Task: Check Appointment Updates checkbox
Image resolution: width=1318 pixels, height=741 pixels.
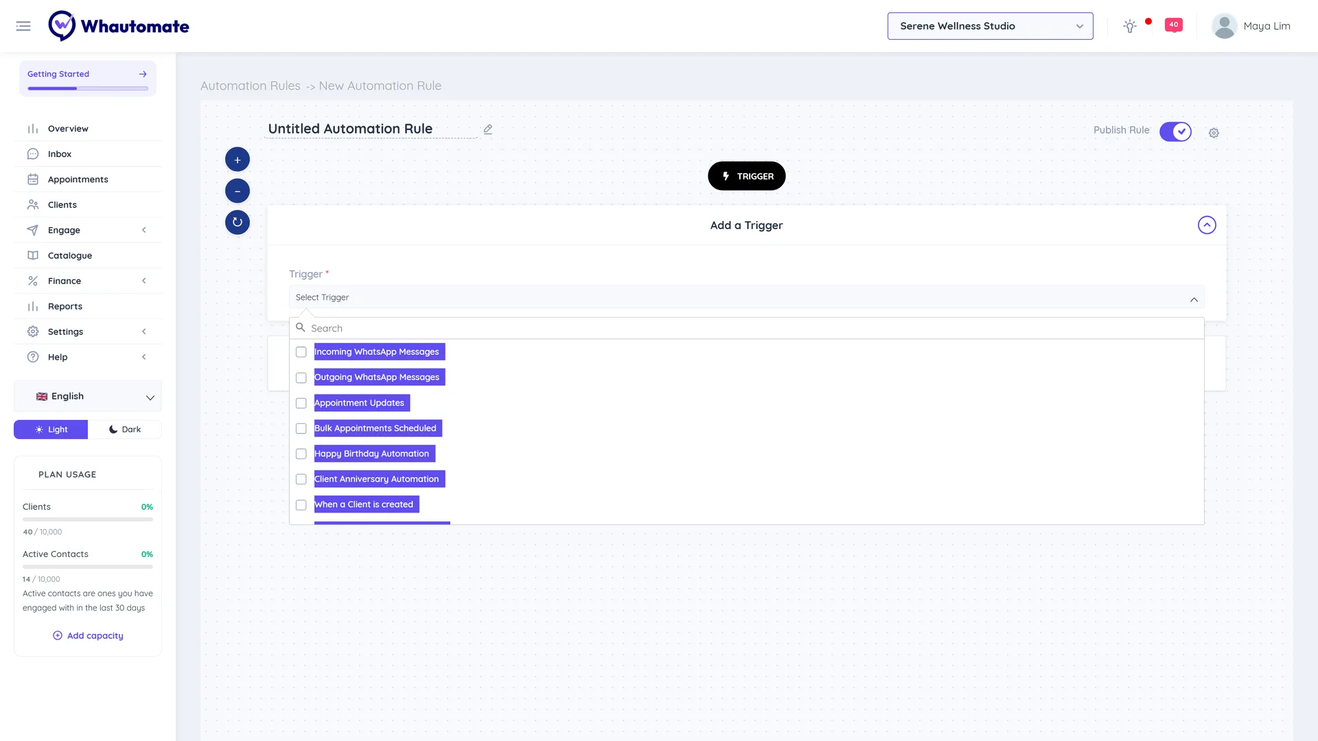Action: coord(301,403)
